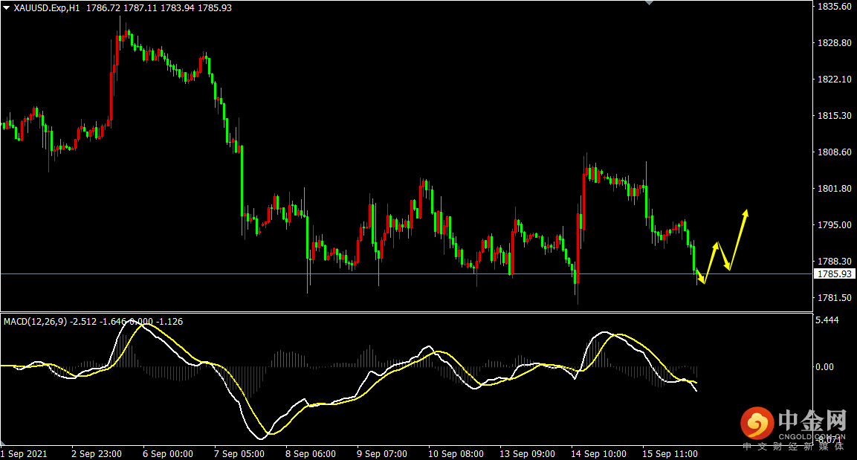Click the 7 Sep 05:00 date label
This screenshot has width=857, height=460.
click(x=239, y=454)
